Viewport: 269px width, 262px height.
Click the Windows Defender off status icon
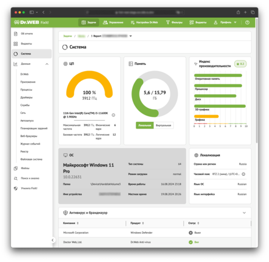191,233
